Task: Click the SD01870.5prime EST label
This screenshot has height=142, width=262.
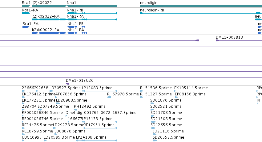Action: pos(166,100)
